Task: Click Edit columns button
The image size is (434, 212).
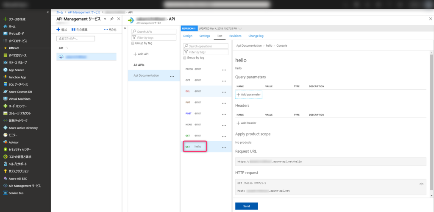Action: [79, 30]
